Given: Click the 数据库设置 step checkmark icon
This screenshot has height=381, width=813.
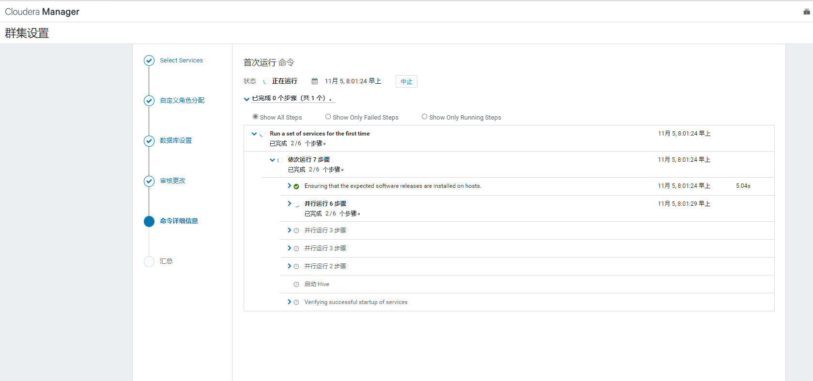Looking at the screenshot, I should 149,141.
